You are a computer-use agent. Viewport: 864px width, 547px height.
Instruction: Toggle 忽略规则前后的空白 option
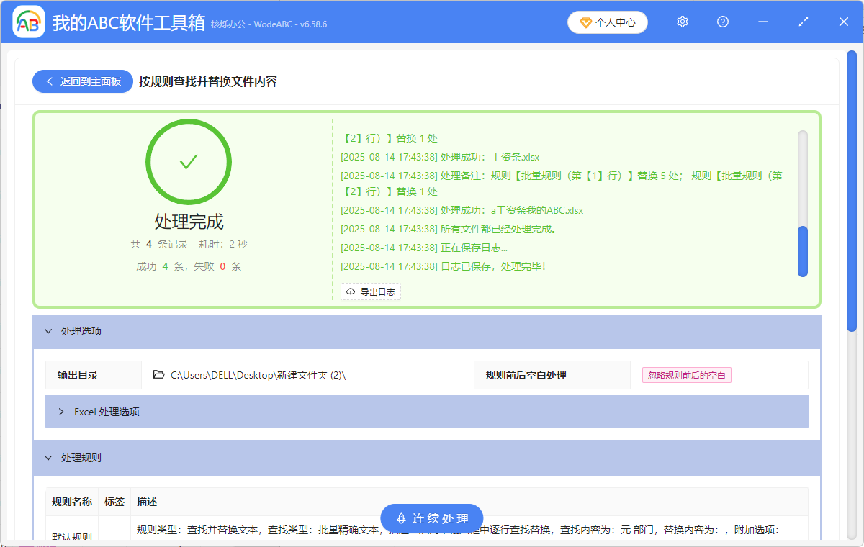pyautogui.click(x=686, y=374)
